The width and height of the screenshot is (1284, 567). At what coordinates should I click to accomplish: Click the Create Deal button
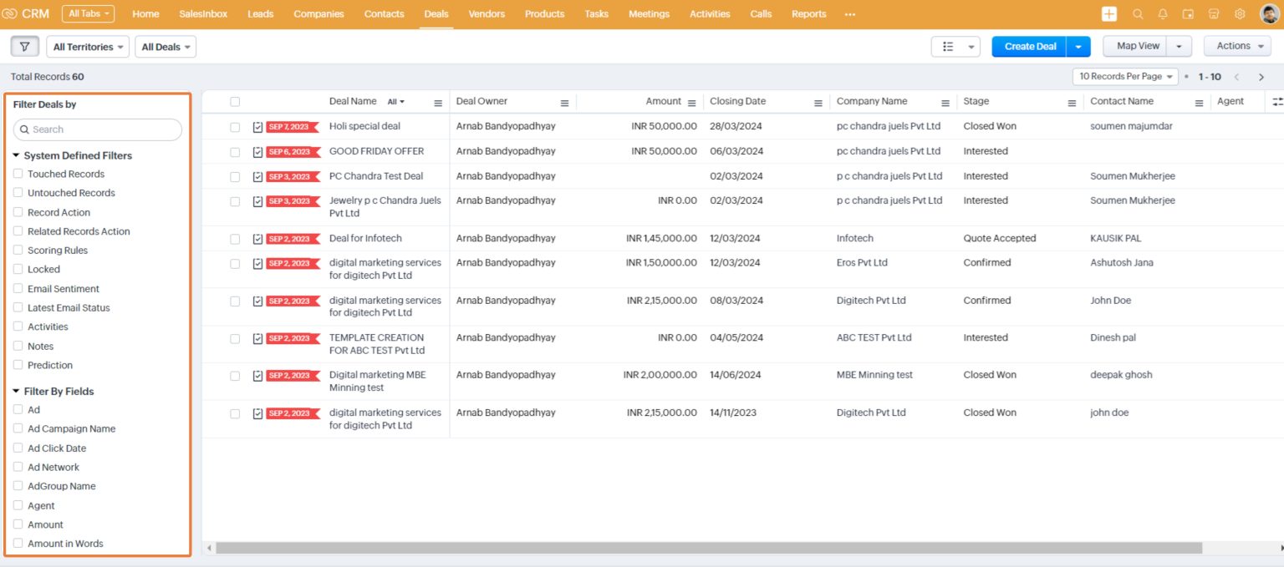1029,46
